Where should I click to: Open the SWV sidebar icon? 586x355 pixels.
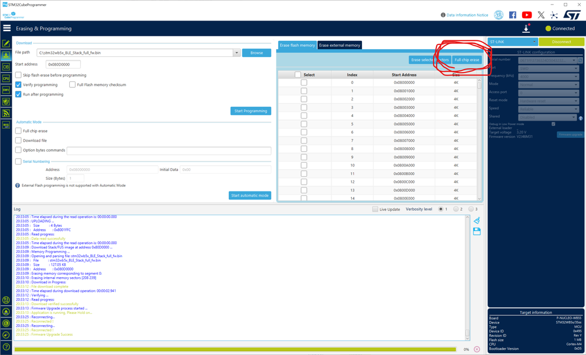point(6,90)
